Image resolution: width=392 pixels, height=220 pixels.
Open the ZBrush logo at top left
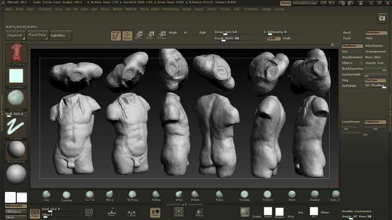[3, 2]
